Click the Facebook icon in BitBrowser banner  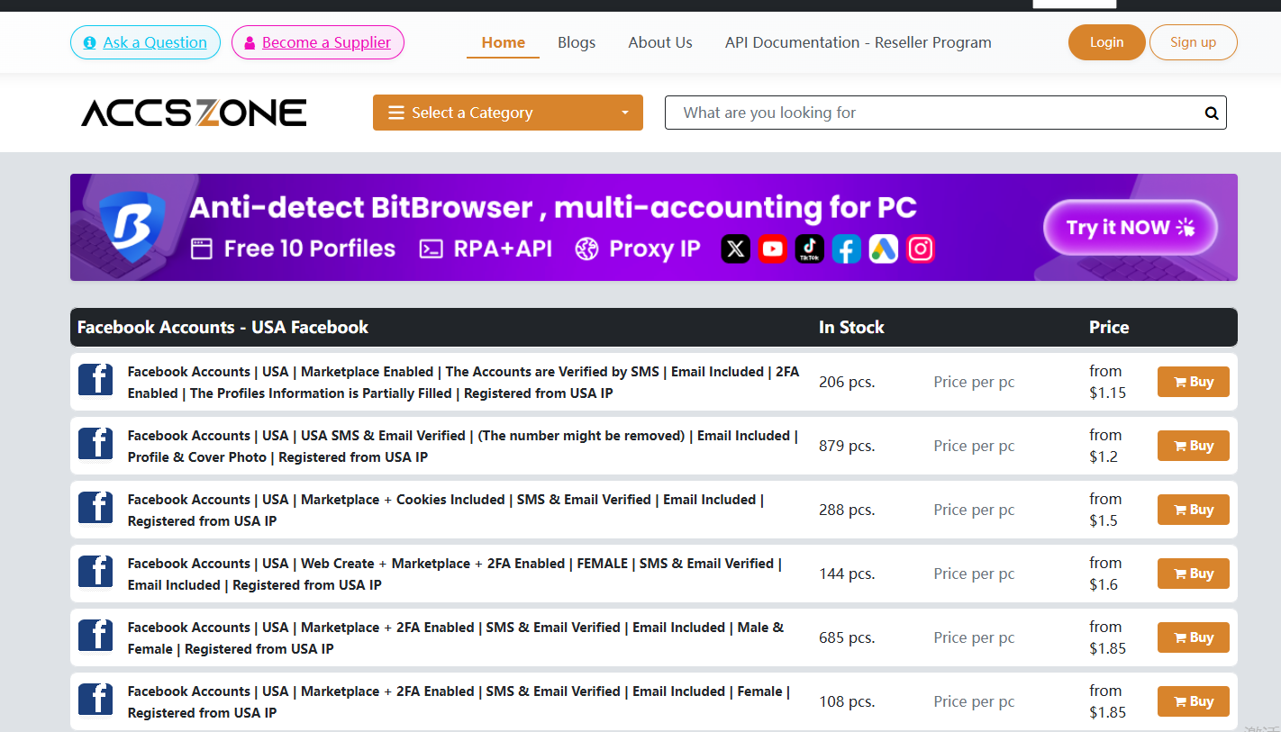[847, 249]
